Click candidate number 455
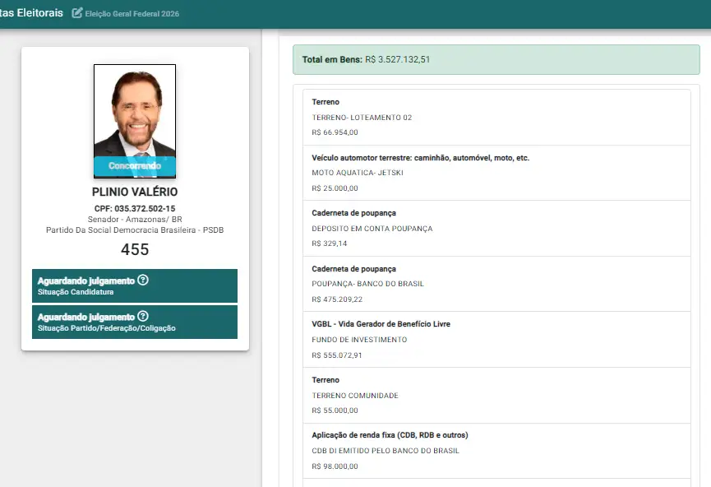 pyautogui.click(x=135, y=249)
